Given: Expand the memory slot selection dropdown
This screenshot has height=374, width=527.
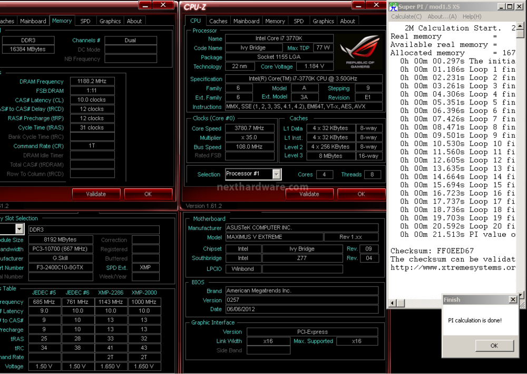Looking at the screenshot, I should point(19,229).
